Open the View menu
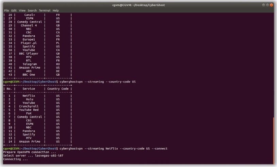This screenshot has width=277, height=167. tap(22, 11)
